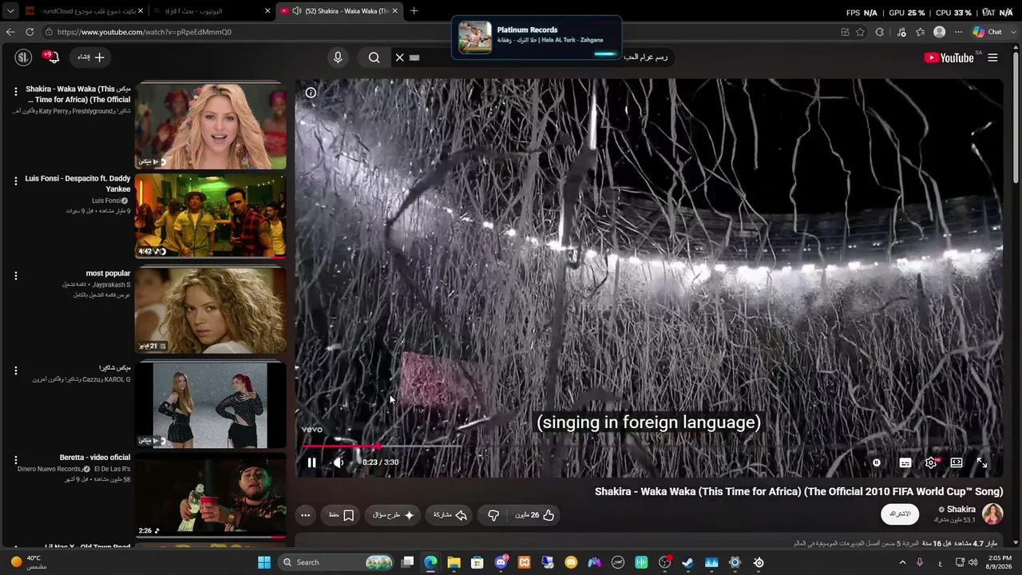1022x575 pixels.
Task: Search with voice microphone button
Action: (x=338, y=57)
